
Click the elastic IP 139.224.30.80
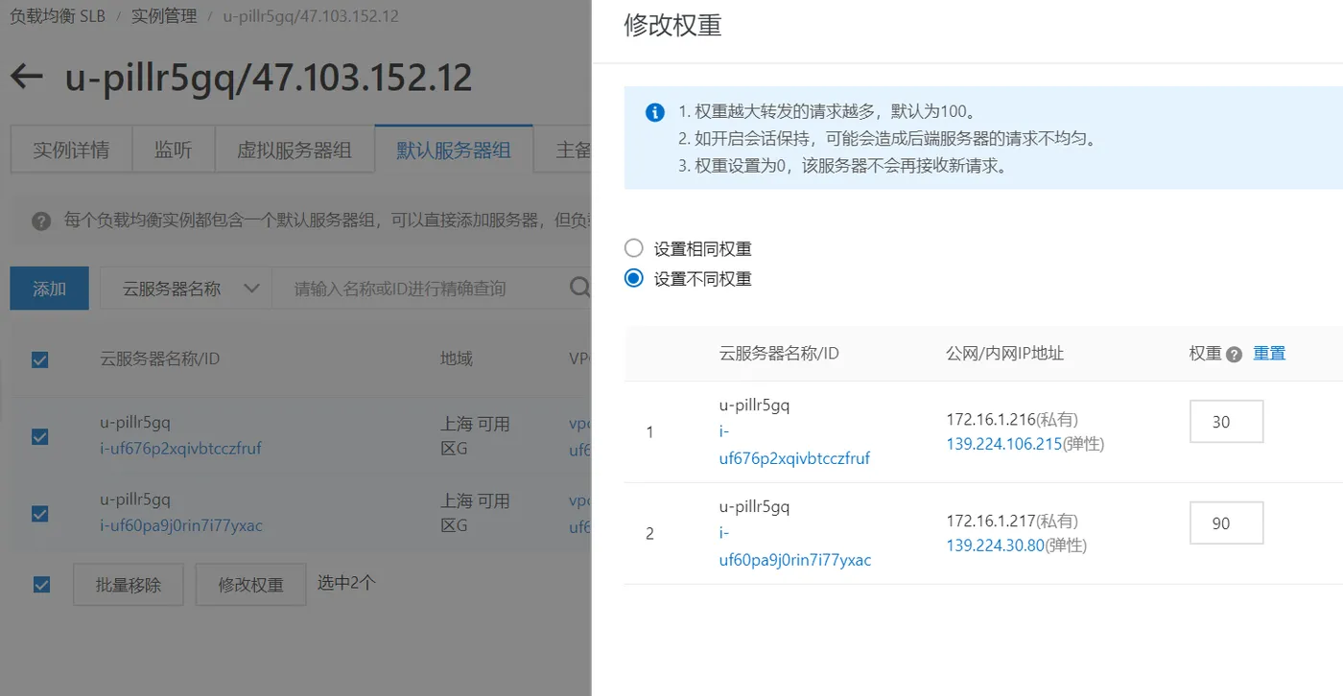[995, 545]
